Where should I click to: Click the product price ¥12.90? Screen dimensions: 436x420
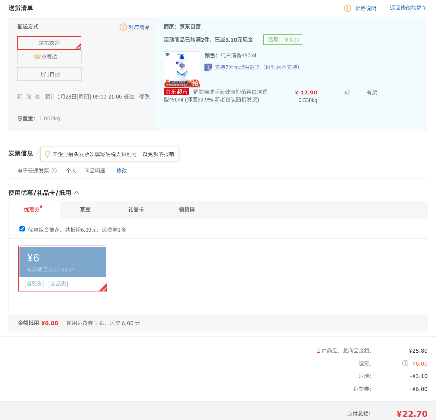point(306,92)
